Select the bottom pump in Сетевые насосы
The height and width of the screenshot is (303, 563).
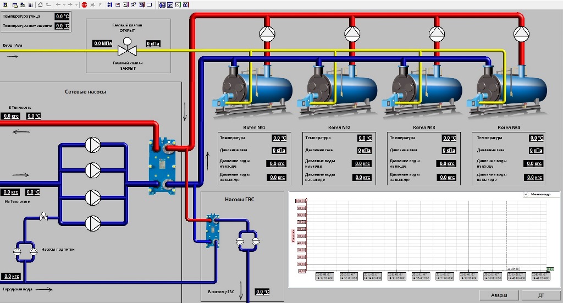click(x=92, y=222)
